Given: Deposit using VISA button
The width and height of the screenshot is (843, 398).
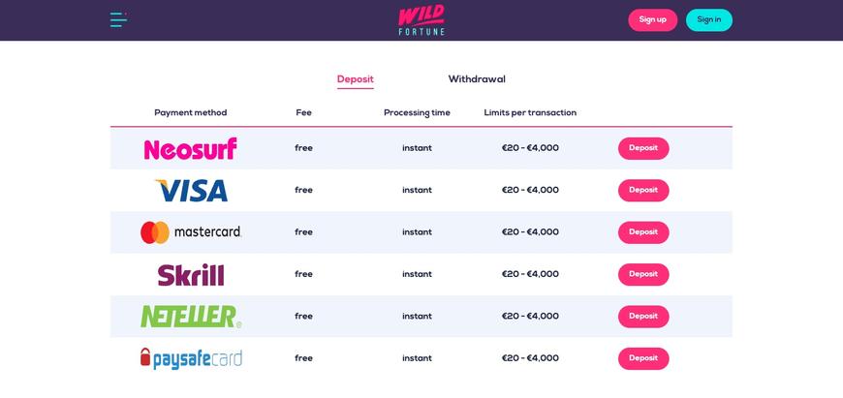Looking at the screenshot, I should [643, 190].
